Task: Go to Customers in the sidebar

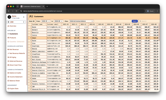Action: click(14, 34)
